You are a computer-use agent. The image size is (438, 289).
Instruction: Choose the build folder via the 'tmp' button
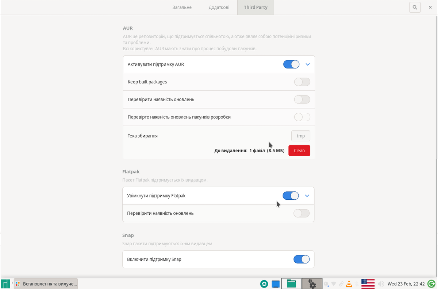tap(301, 136)
